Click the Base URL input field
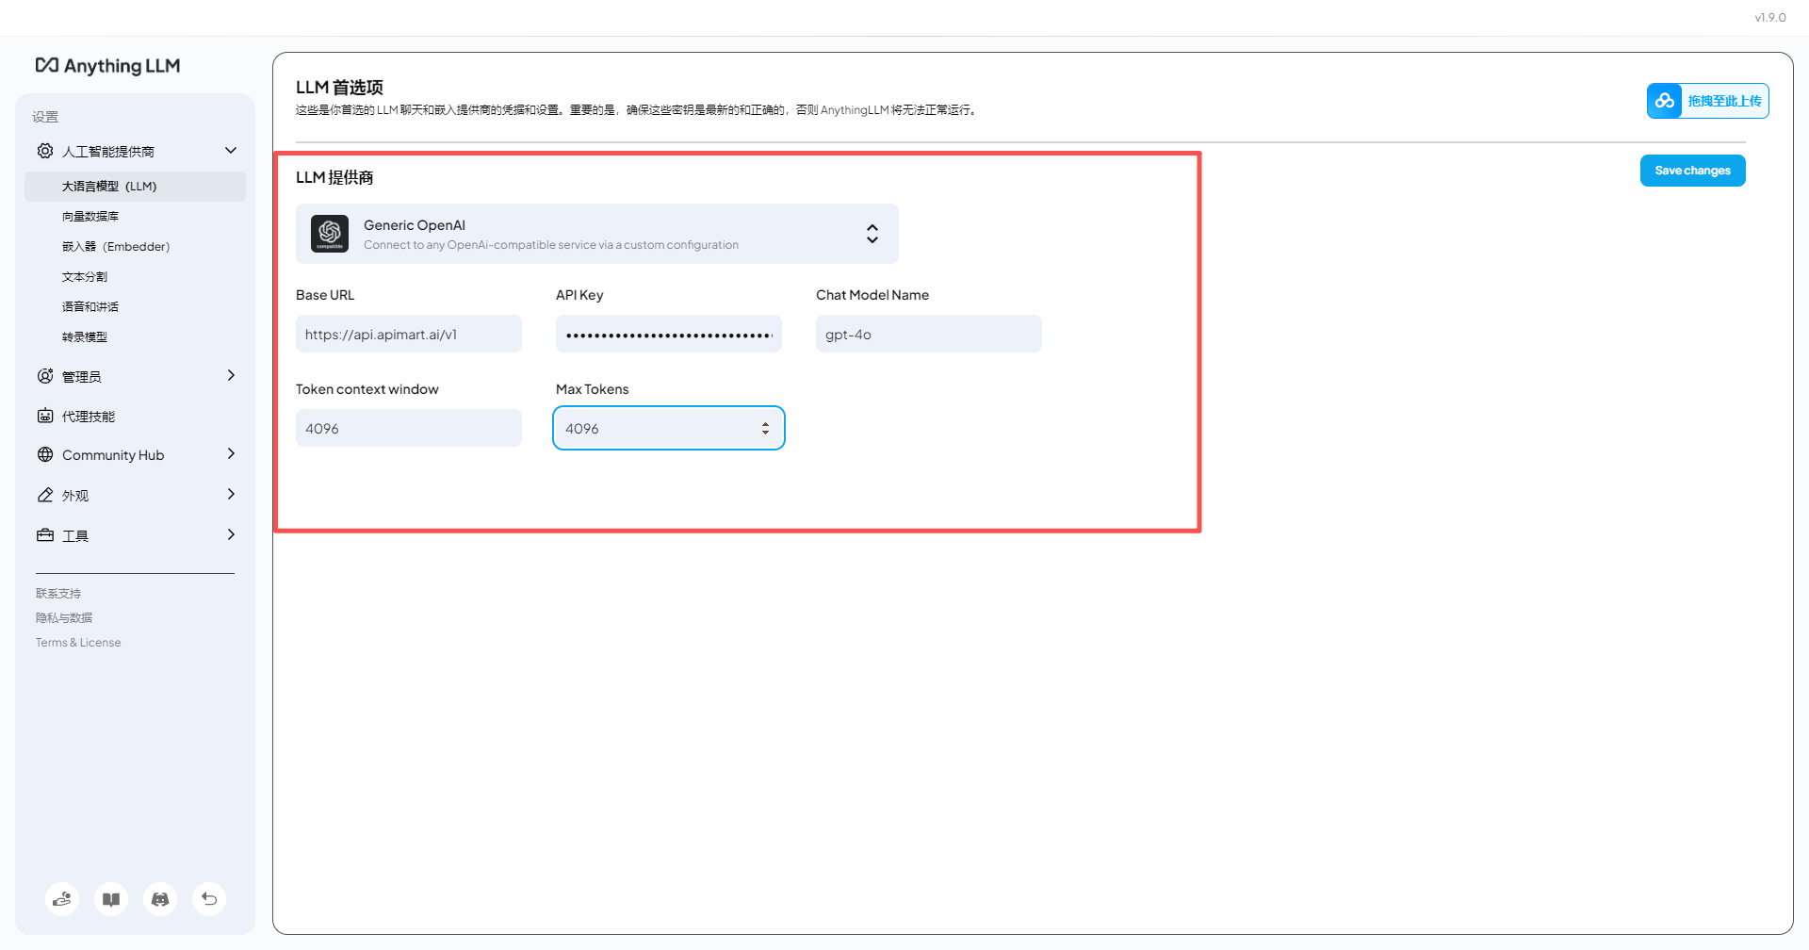1809x950 pixels. coord(408,334)
